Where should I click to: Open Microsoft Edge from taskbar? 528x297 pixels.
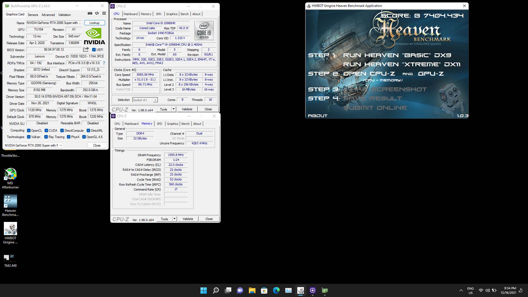point(276,290)
